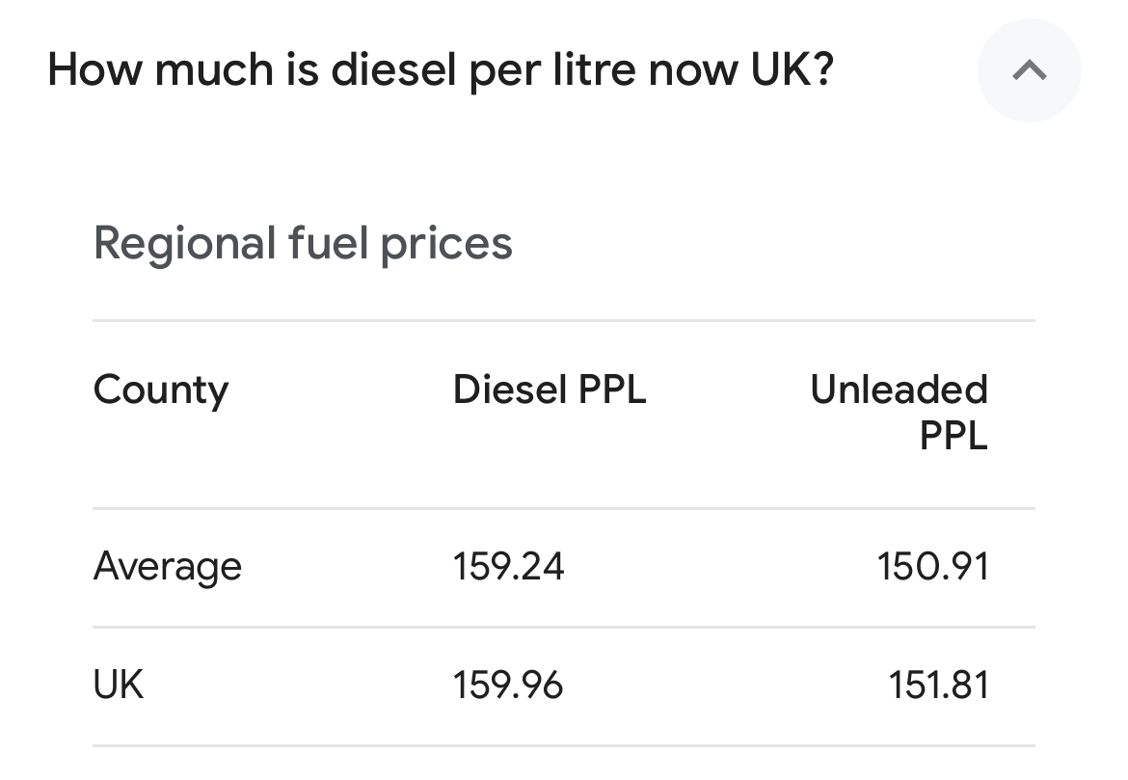This screenshot has width=1128, height=780.
Task: Select the Average row label
Action: [x=168, y=566]
